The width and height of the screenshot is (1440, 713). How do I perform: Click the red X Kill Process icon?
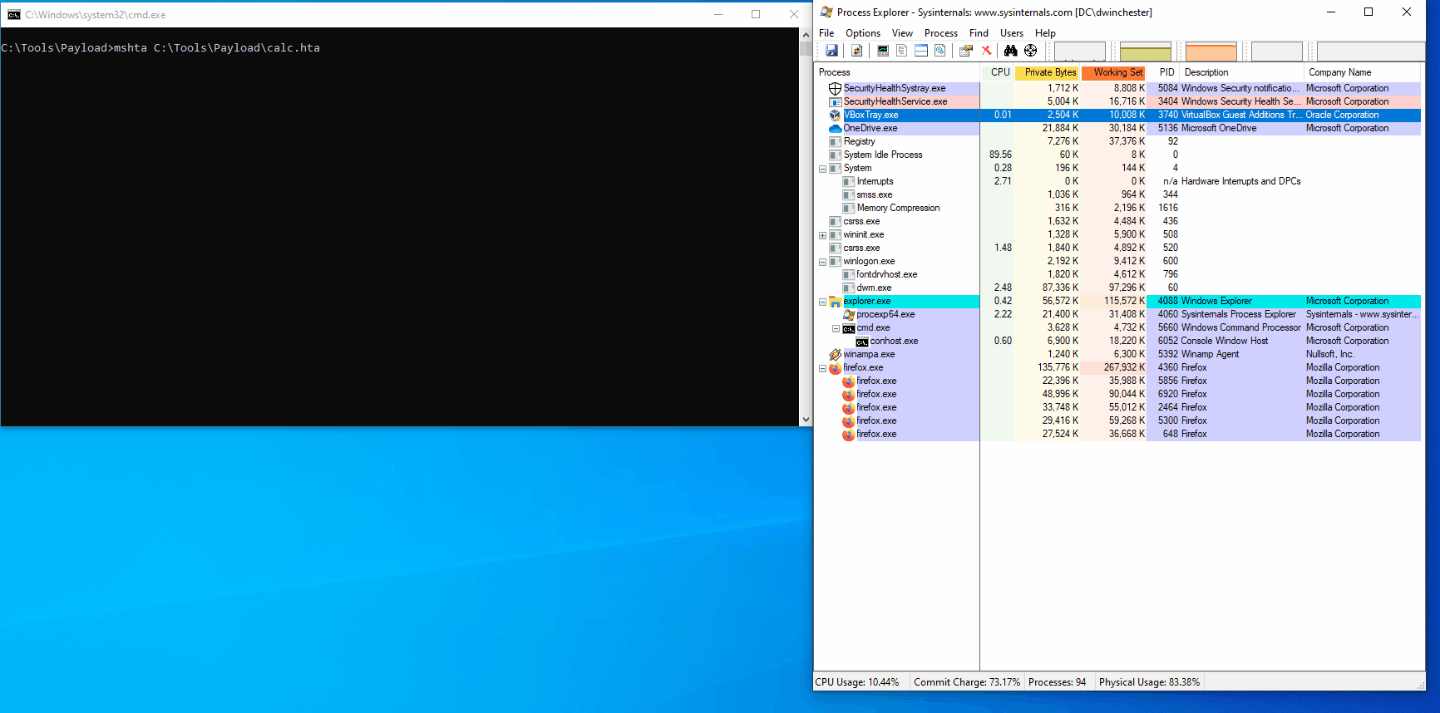tap(986, 51)
